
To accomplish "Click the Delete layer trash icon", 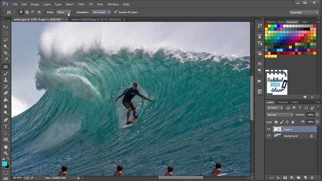I will pos(312,177).
